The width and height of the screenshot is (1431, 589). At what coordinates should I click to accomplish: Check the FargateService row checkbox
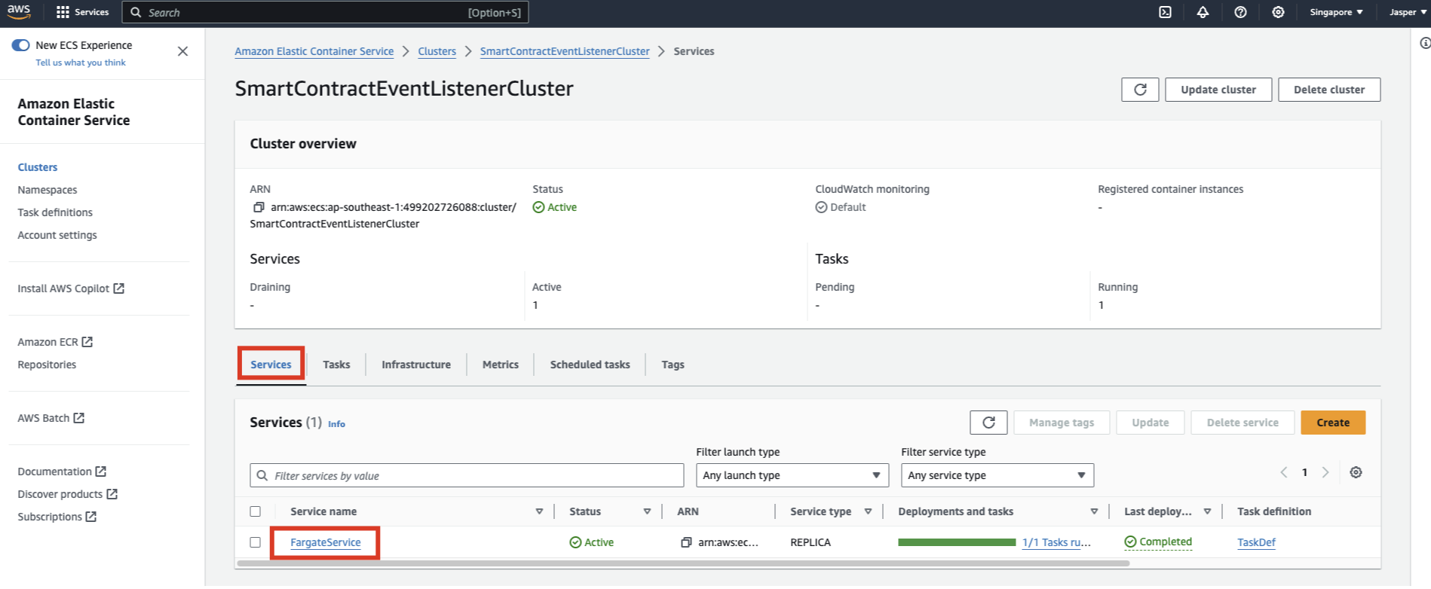point(256,542)
